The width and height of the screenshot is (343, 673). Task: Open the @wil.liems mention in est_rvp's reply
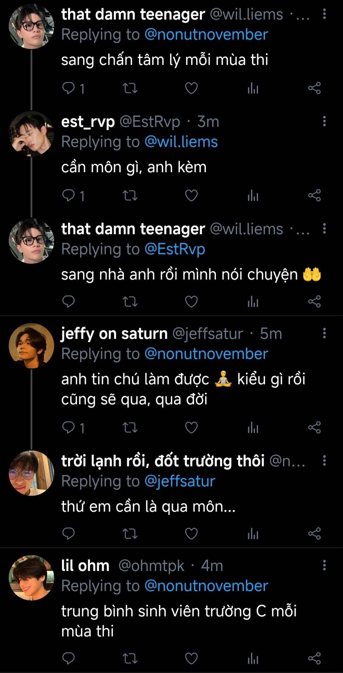pos(181,142)
